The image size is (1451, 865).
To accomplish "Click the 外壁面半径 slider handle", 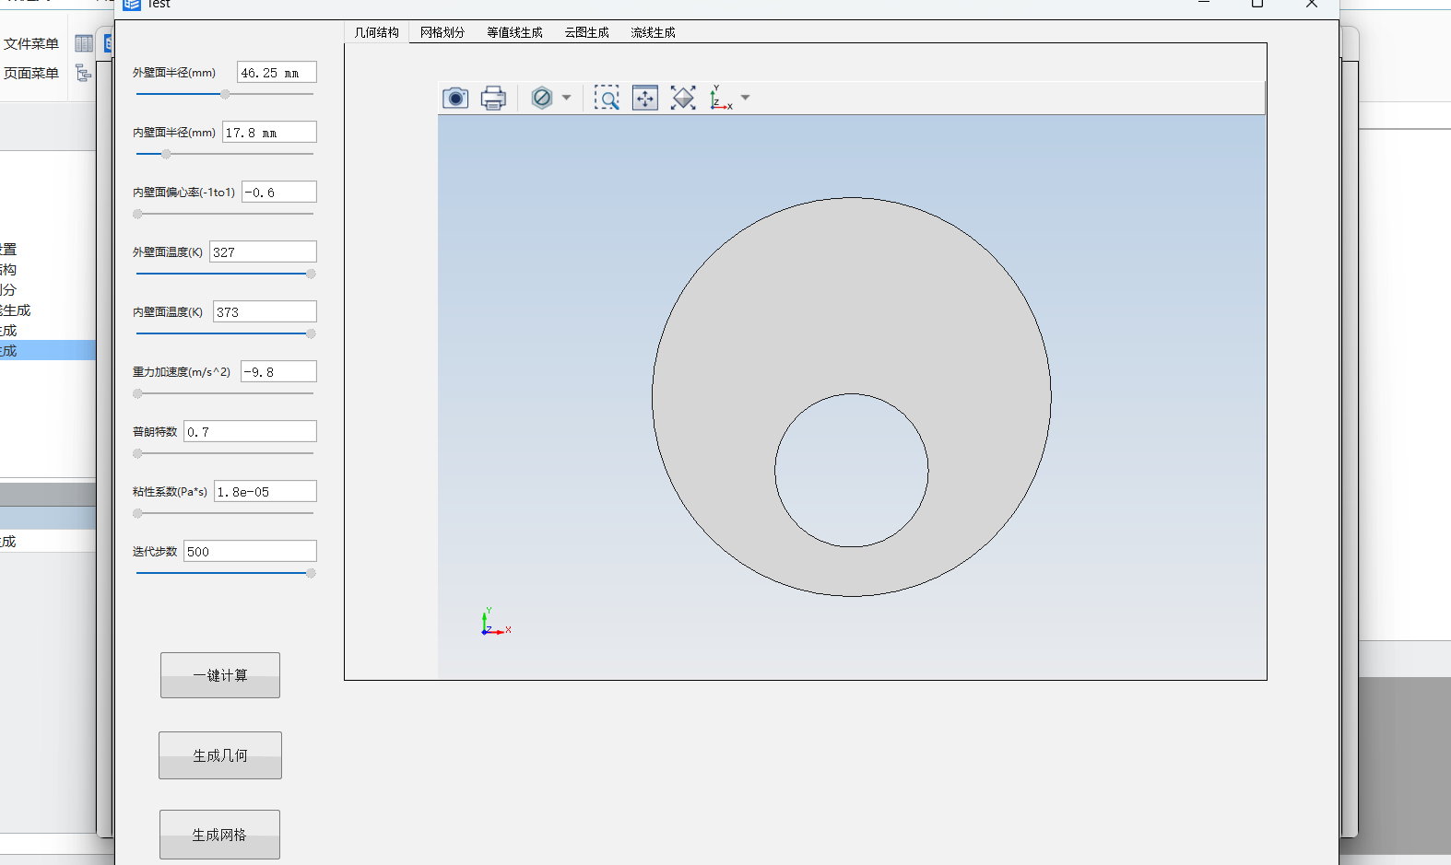I will click(225, 94).
